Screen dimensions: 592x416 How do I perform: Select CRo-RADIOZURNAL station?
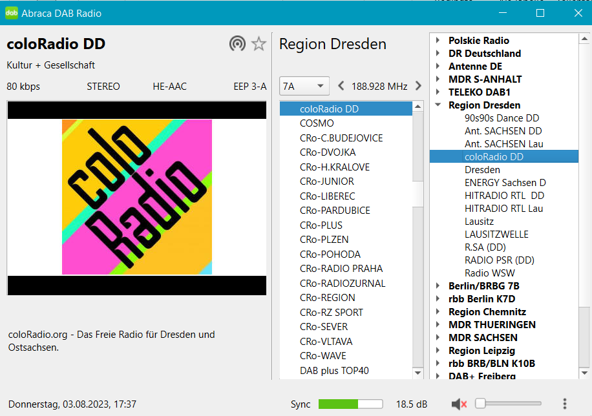tap(343, 284)
